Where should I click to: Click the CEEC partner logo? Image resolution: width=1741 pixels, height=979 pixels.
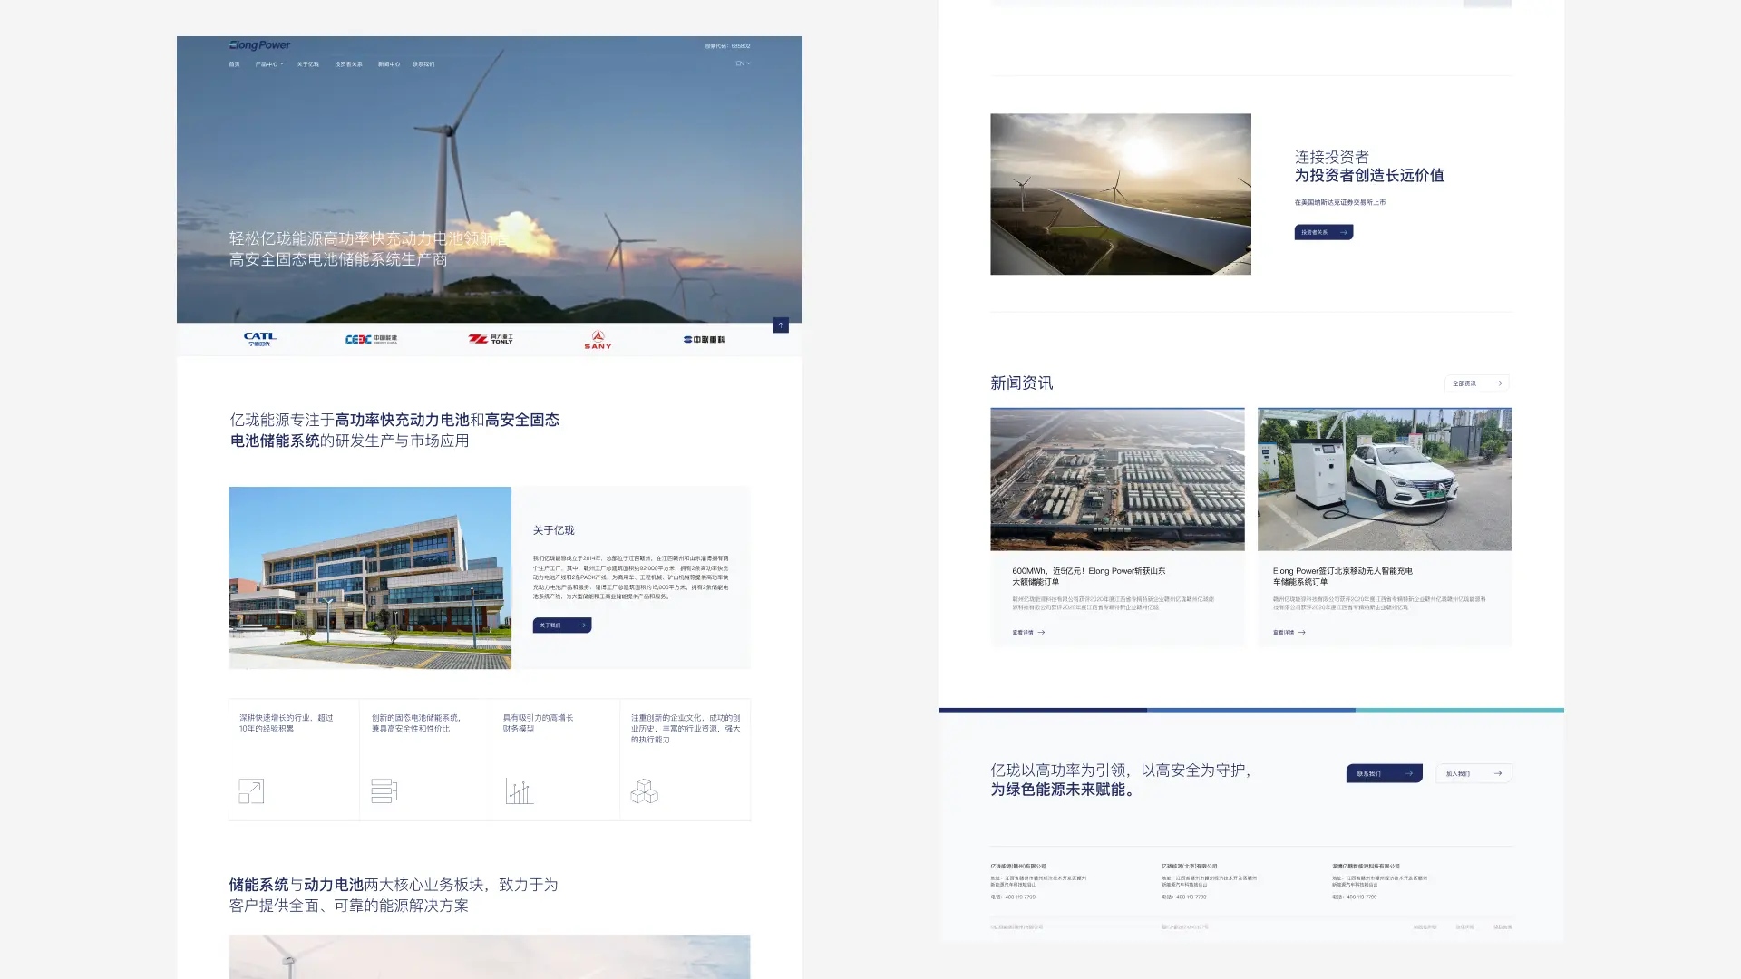[x=371, y=339]
